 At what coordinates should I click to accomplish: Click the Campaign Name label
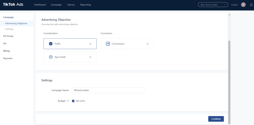coord(60,90)
